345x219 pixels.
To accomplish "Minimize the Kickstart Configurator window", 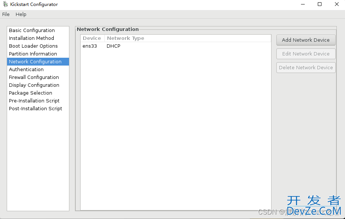I will (303, 4).
